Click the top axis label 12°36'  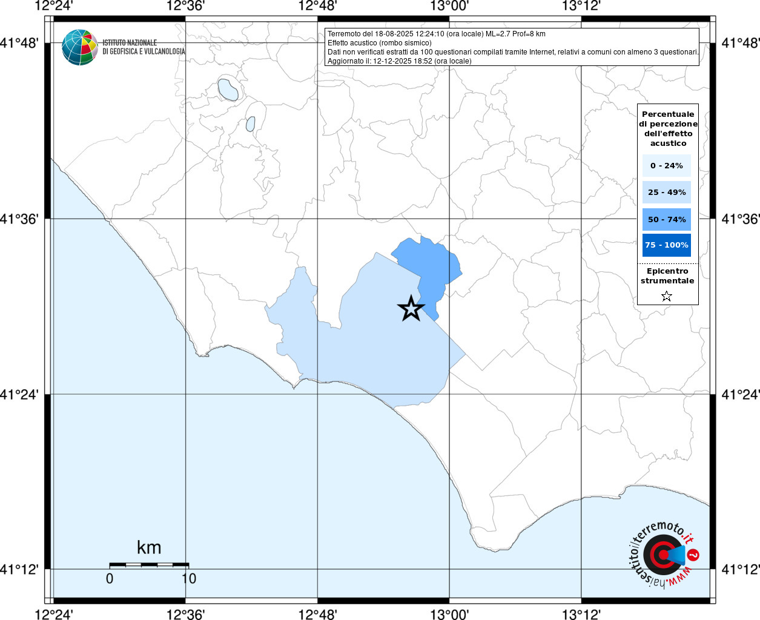point(185,6)
